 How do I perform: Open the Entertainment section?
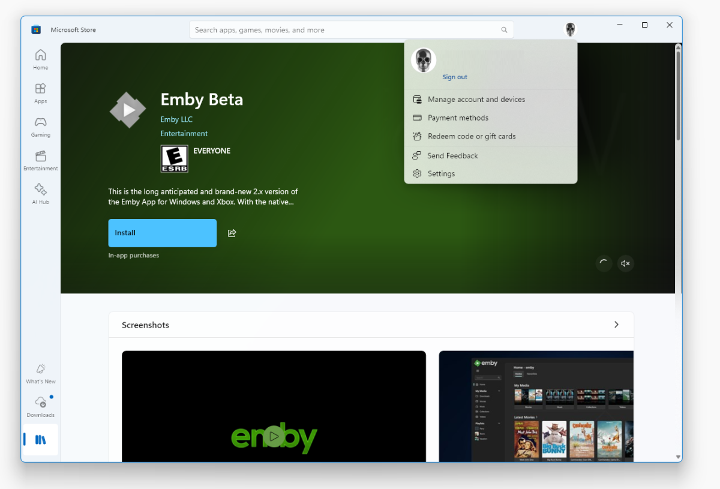pos(40,160)
